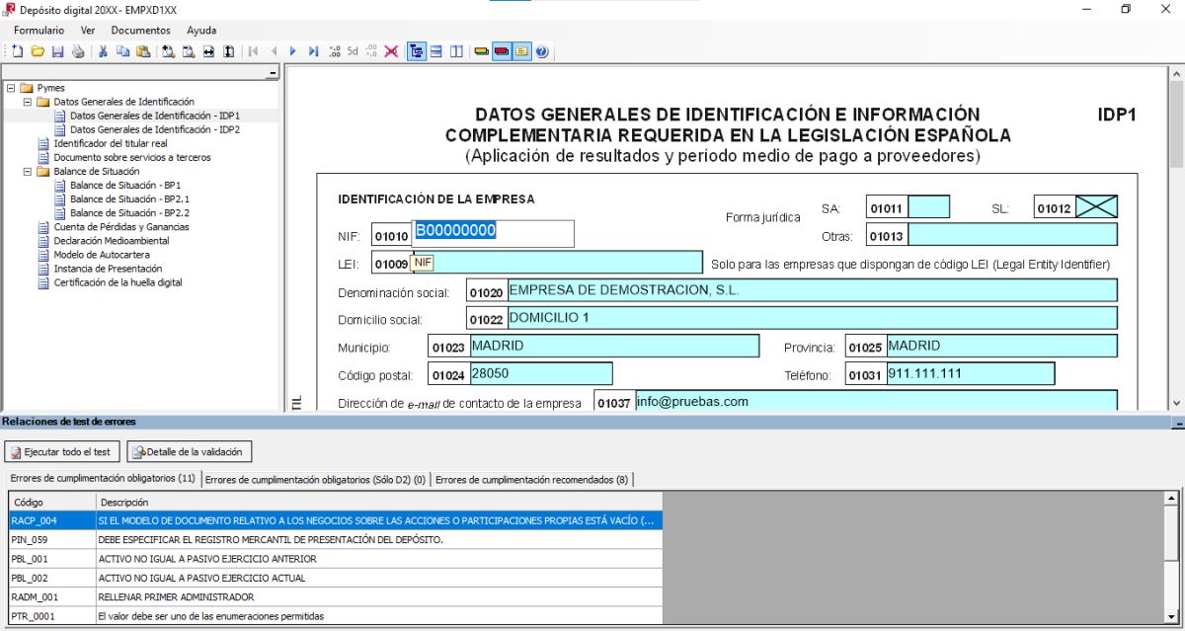The width and height of the screenshot is (1185, 631).
Task: Check the SL legal form box 01012
Action: (x=1095, y=207)
